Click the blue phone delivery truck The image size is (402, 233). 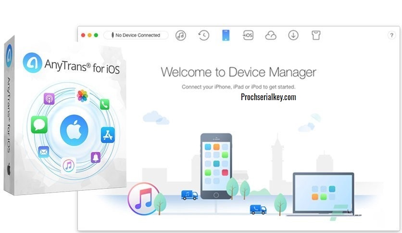click(x=258, y=209)
